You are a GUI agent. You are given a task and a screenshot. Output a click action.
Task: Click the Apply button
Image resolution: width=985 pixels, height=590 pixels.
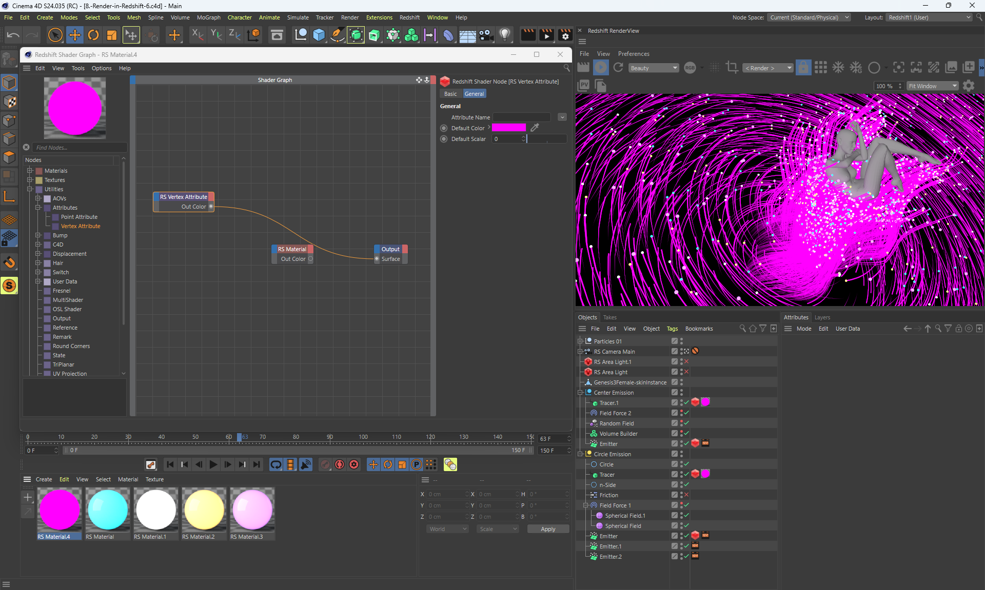548,529
